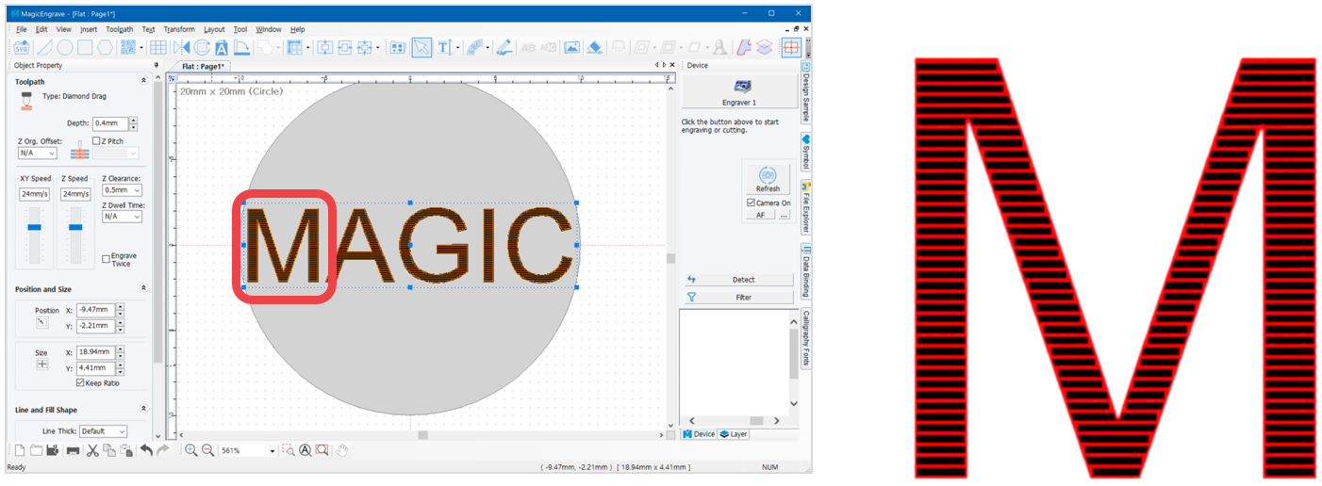Click the ellipsis button beside AF
The height and width of the screenshot is (486, 1322).
(784, 215)
